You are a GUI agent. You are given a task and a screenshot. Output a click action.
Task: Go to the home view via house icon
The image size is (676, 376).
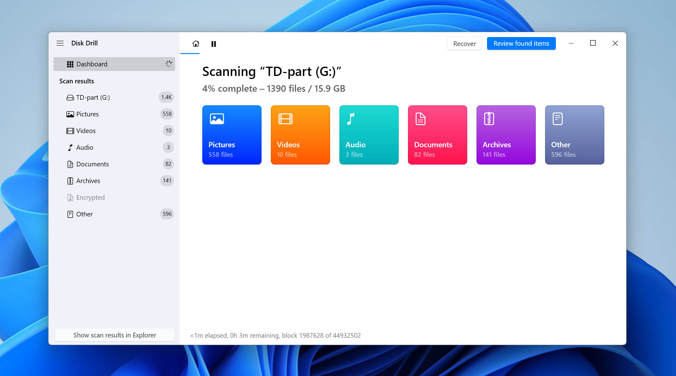pyautogui.click(x=196, y=44)
